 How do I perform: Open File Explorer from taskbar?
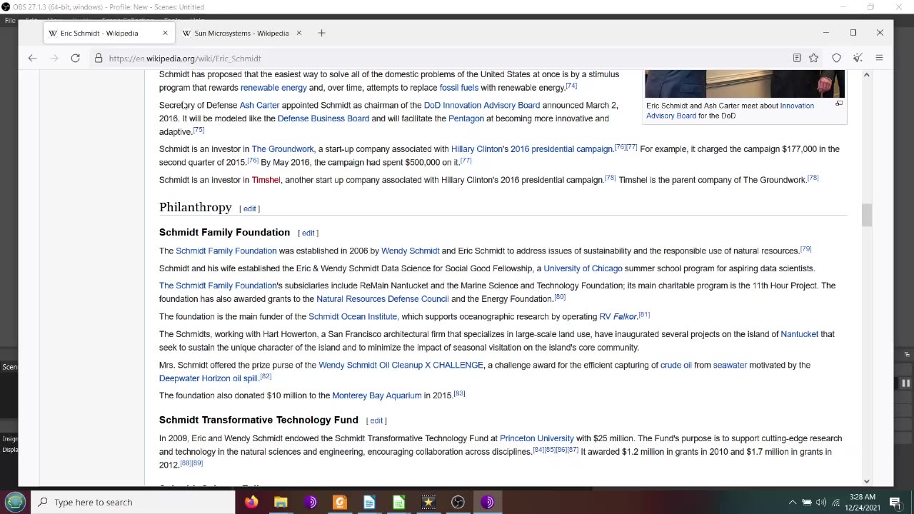[x=281, y=502]
